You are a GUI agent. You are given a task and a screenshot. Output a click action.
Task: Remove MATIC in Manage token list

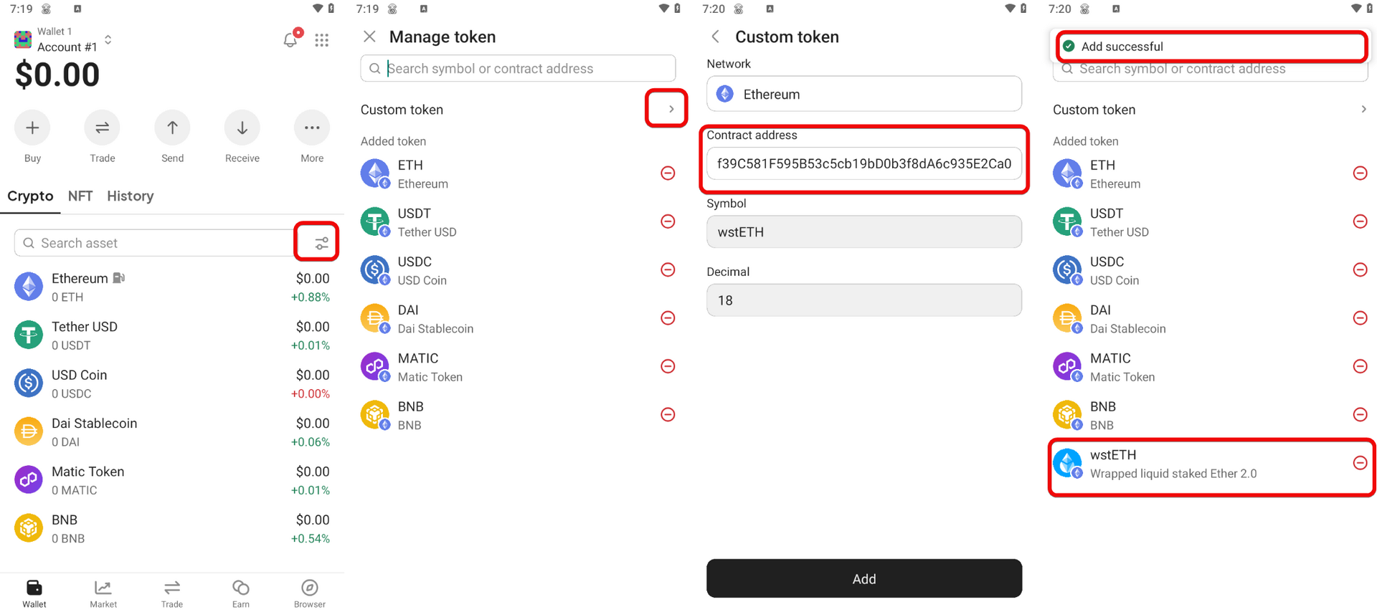tap(668, 366)
